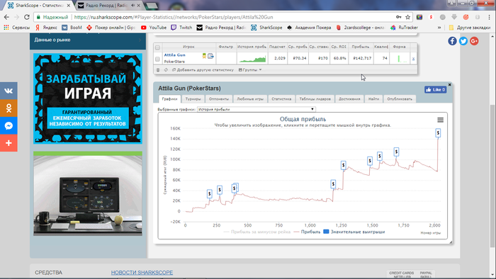This screenshot has height=279, width=496.
Task: Open the Опубликовать tab
Action: (x=400, y=99)
